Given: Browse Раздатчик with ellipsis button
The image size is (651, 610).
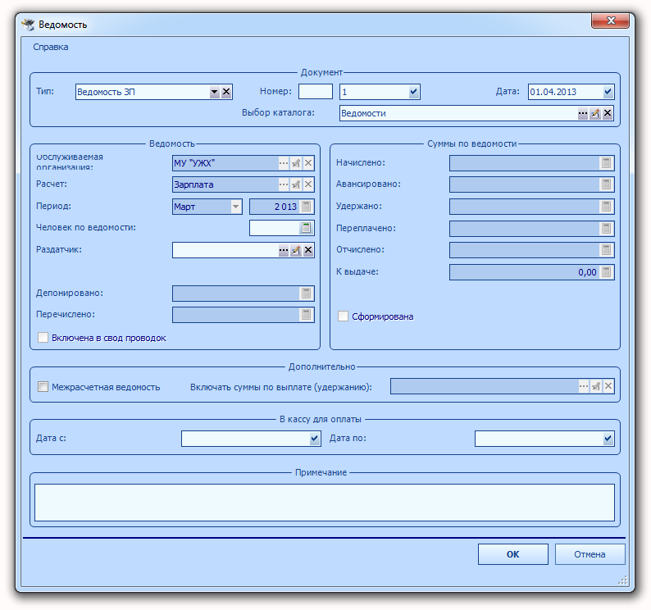Looking at the screenshot, I should pyautogui.click(x=284, y=250).
